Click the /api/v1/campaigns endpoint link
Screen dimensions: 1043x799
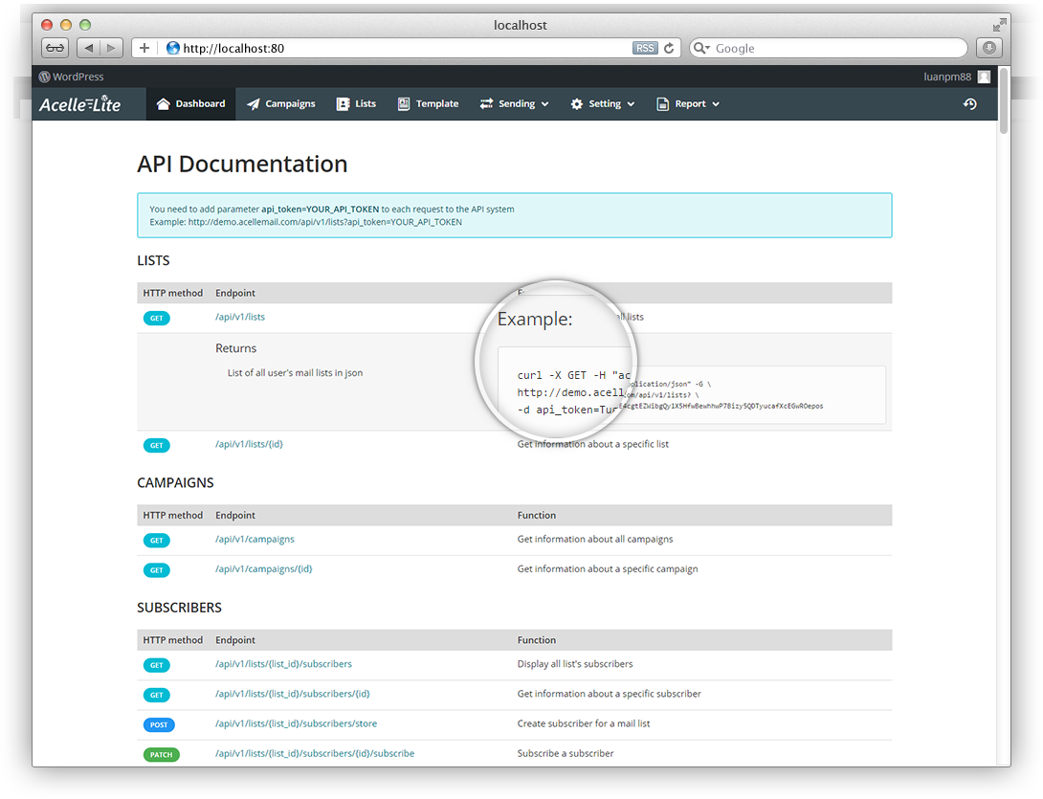[255, 539]
